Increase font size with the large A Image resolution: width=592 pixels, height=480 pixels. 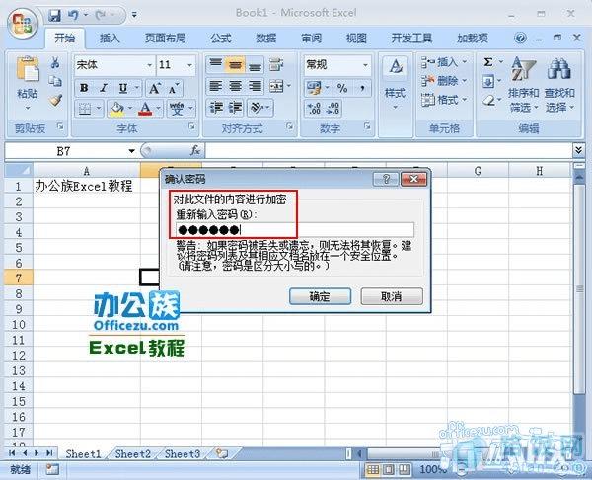click(x=154, y=88)
